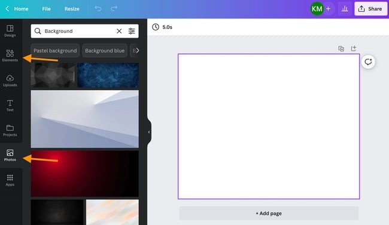
Task: Open the Apps grid in the sidebar
Action: coord(10,180)
